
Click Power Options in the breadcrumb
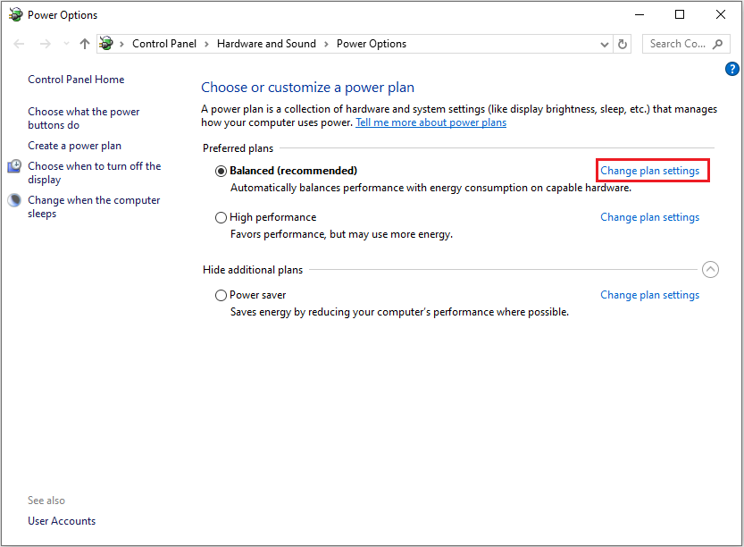[372, 44]
